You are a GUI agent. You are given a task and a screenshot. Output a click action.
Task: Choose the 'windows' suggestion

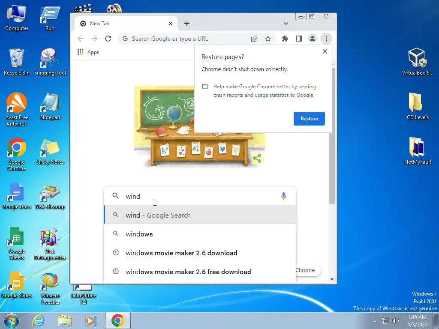tap(200, 234)
